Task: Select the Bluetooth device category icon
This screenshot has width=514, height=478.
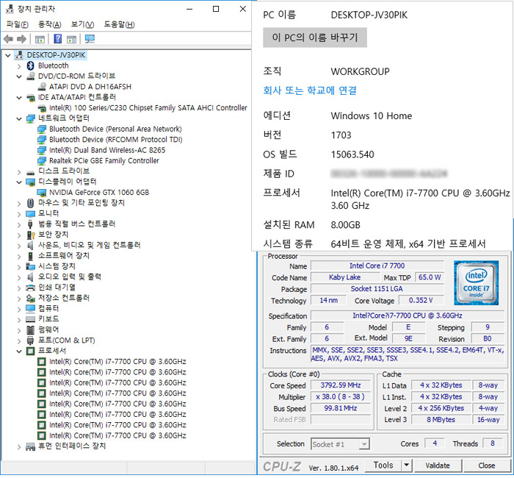Action: pos(31,65)
